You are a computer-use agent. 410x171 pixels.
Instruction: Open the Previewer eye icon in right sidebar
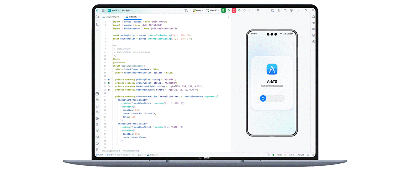point(314,23)
